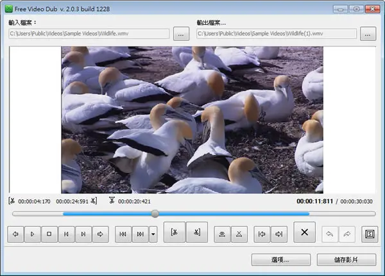
Task: Browse for output file location
Action: coord(368,34)
